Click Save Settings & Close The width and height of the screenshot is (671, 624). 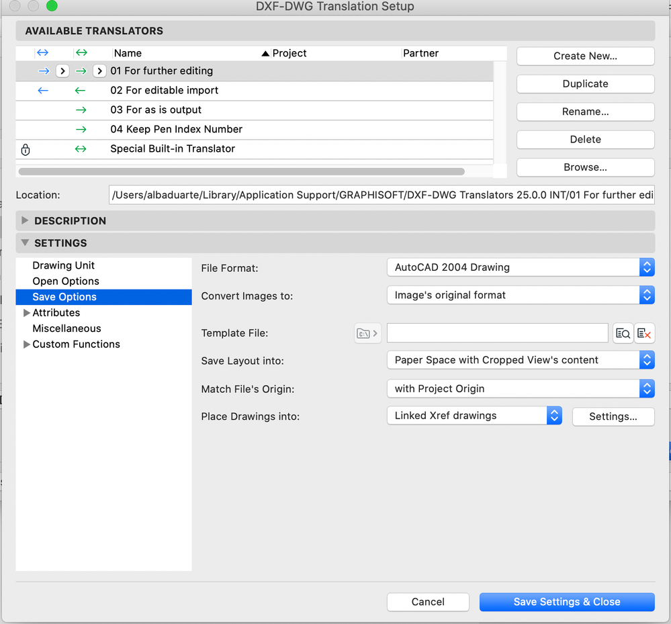click(x=567, y=602)
